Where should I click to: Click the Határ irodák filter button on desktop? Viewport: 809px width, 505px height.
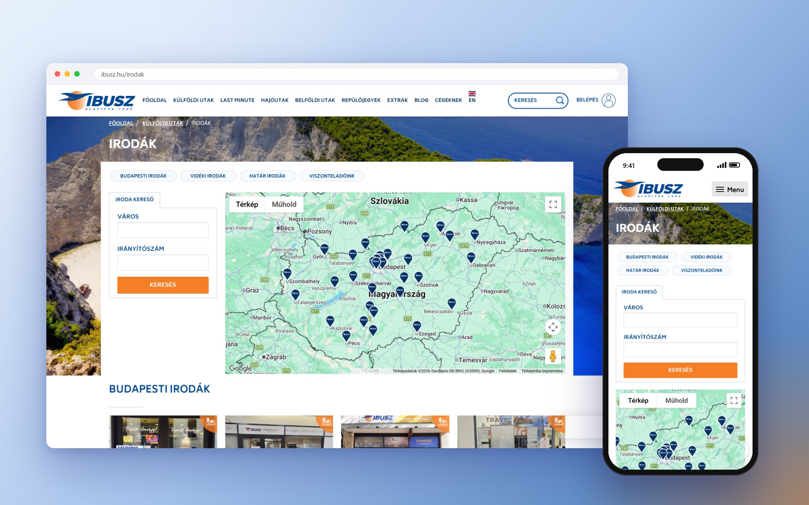tap(267, 176)
